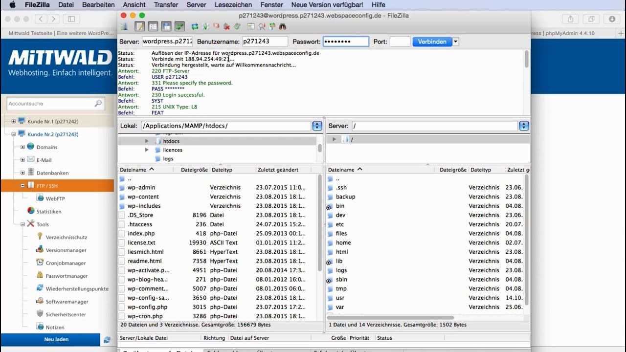Toggle the local directory tree display
The image size is (626, 352).
point(153,26)
